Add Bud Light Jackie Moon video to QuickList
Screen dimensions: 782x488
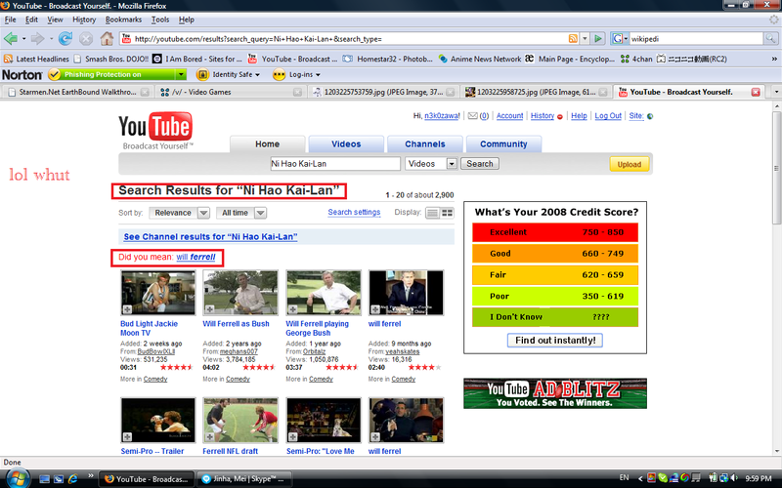tap(127, 309)
